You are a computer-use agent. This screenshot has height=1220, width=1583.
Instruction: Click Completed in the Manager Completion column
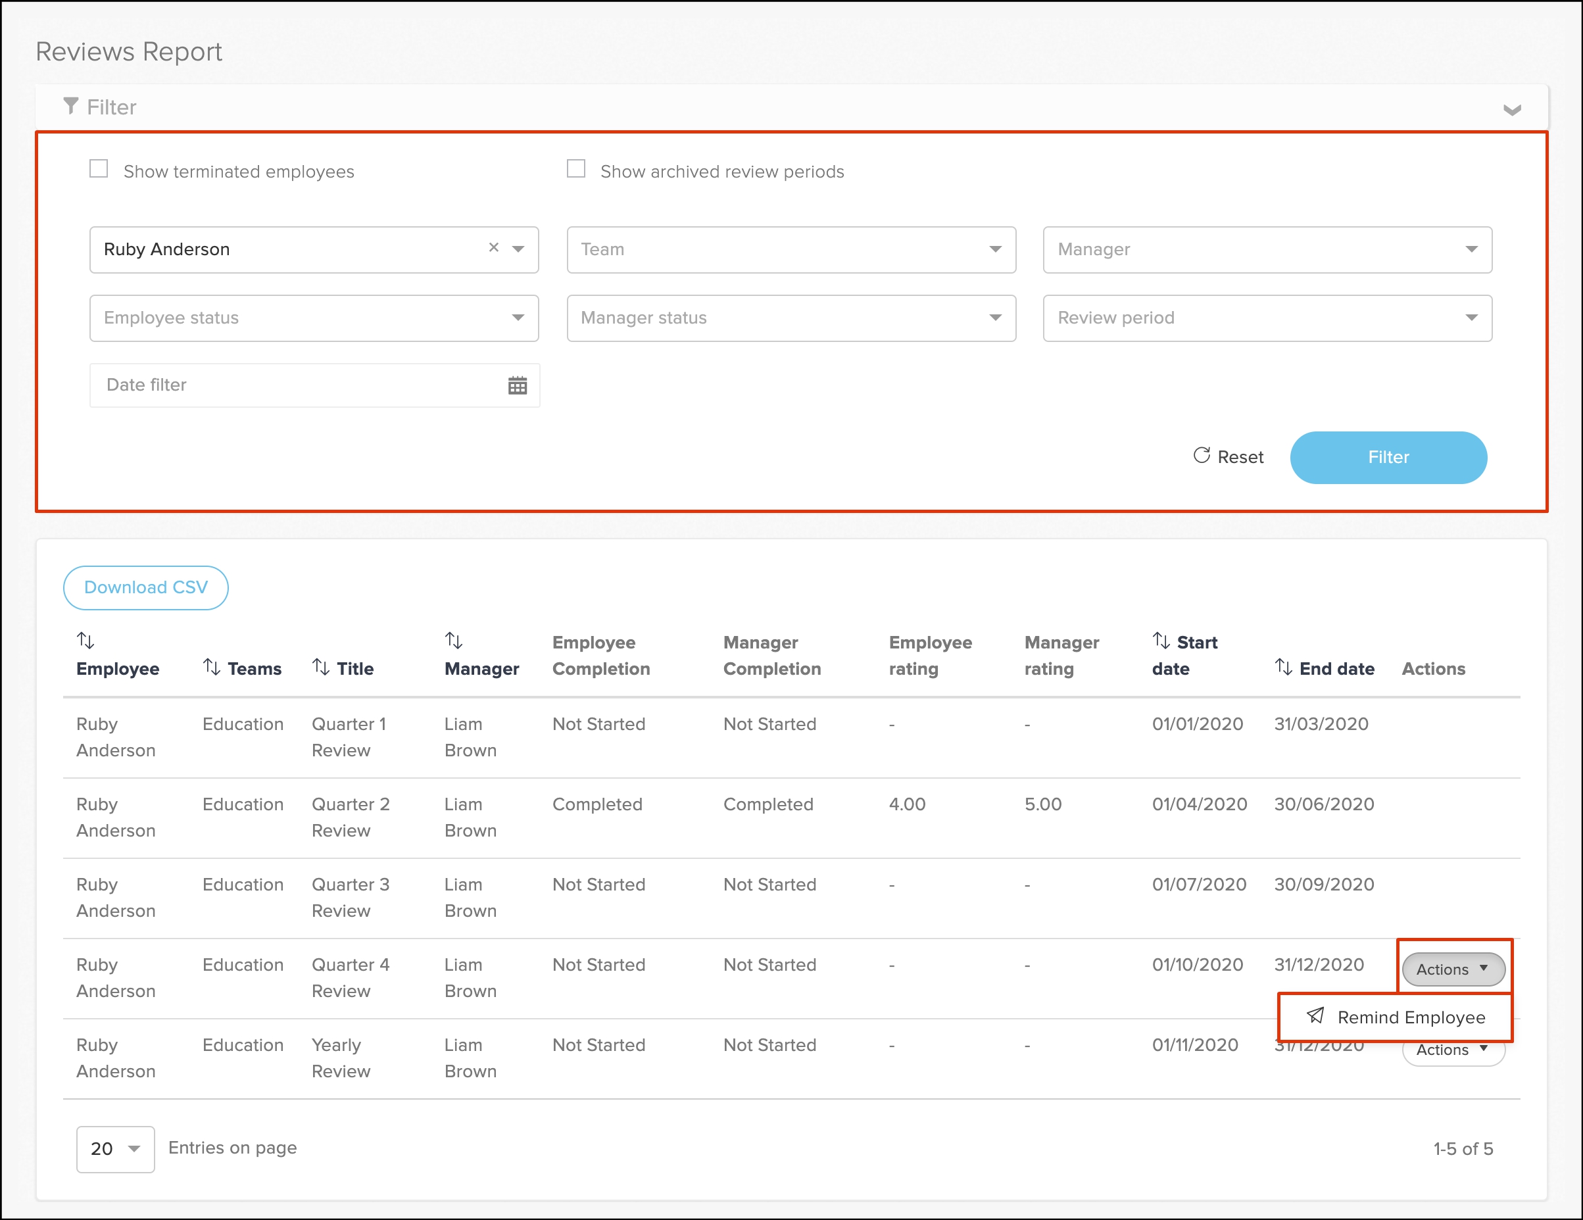pyautogui.click(x=768, y=804)
